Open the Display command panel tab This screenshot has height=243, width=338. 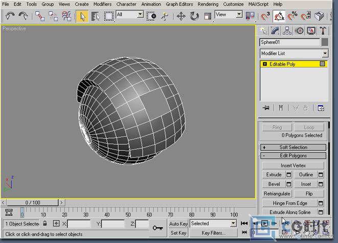(311, 31)
